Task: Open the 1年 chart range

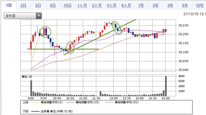Action: pos(141,6)
